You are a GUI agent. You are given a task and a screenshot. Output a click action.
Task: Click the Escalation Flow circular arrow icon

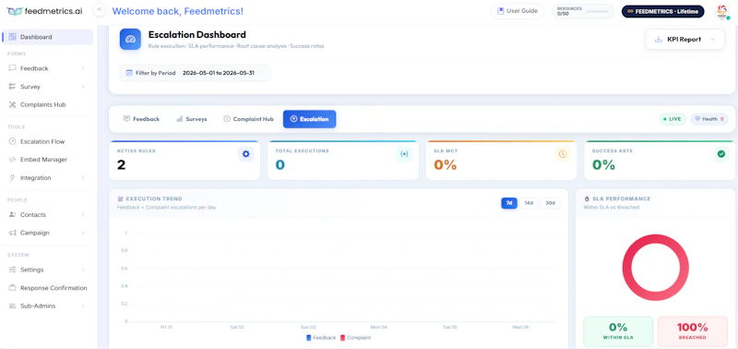12,141
